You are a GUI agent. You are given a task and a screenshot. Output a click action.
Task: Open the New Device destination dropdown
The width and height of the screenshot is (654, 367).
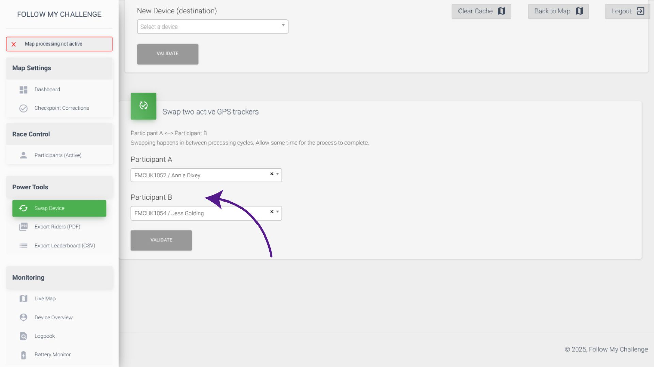(x=212, y=27)
